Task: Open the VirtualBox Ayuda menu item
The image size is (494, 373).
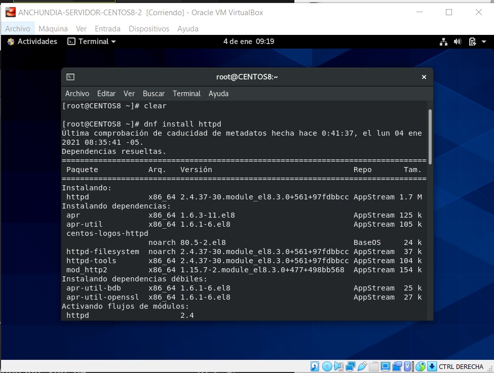Action: point(187,29)
